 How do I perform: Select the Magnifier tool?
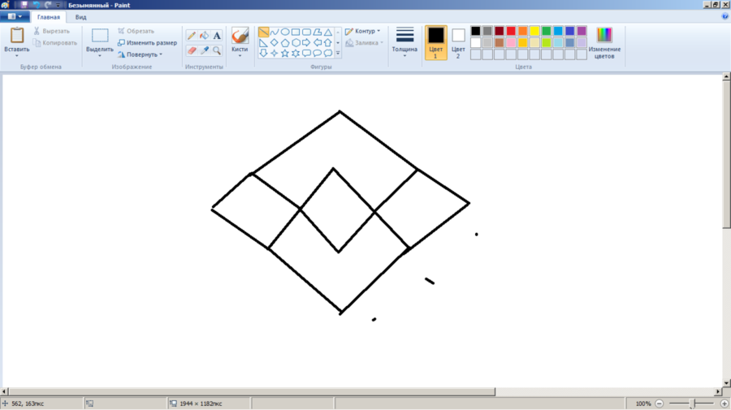pos(217,50)
